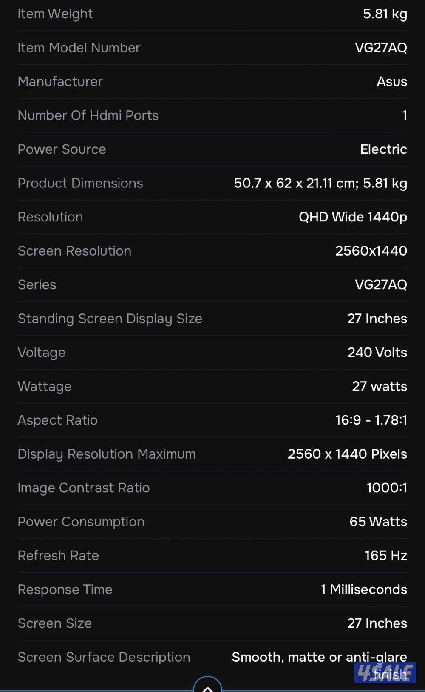
Task: Click the Series row VG27AQ value
Action: click(x=381, y=284)
